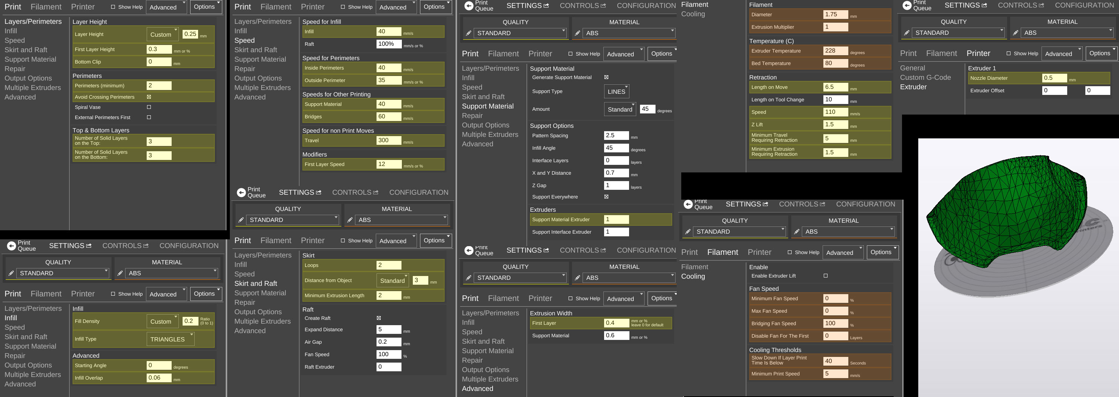Click the Nozzle Diameter input field
This screenshot has height=397, width=1119.
coord(1054,78)
